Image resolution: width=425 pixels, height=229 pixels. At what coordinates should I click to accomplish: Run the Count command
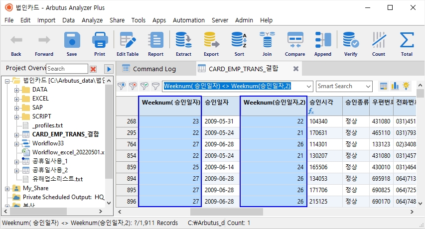[x=379, y=40]
